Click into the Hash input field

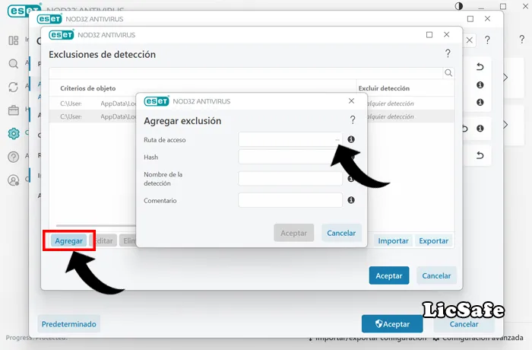click(x=290, y=157)
